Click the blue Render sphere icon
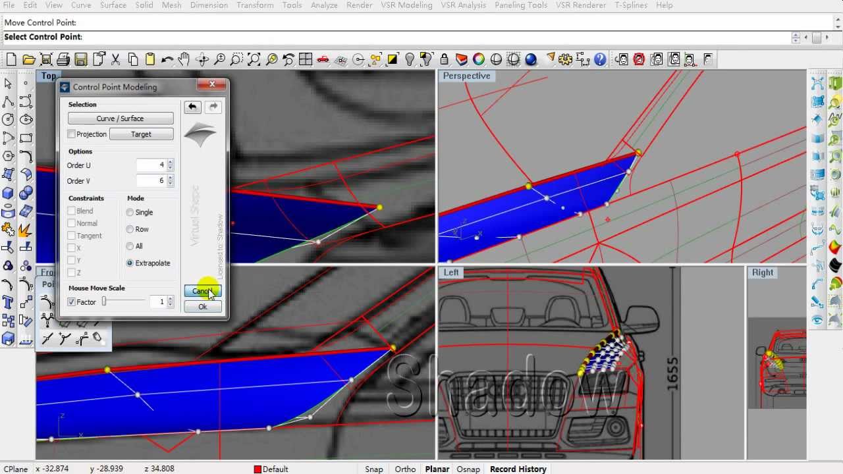 [x=531, y=60]
